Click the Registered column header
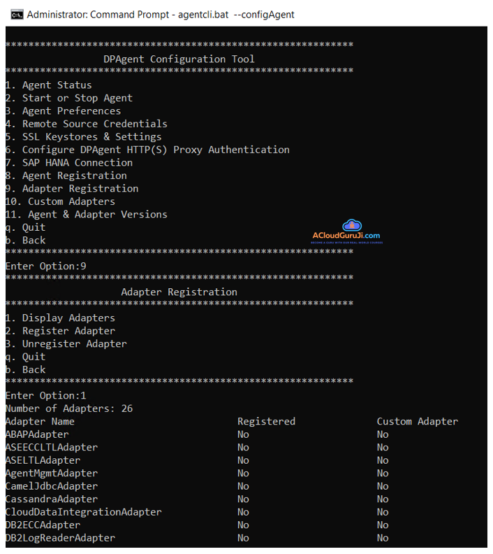This screenshot has height=554, width=493. pyautogui.click(x=266, y=422)
